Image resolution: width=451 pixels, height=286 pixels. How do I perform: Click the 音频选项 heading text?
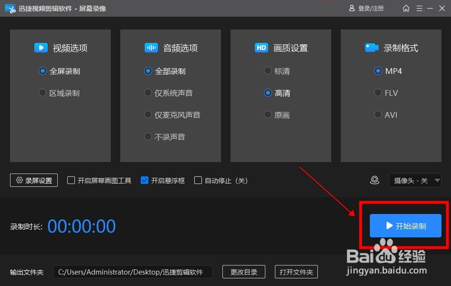(x=180, y=48)
